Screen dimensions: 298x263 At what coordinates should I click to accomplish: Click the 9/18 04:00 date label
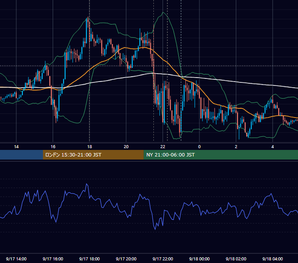pyautogui.click(x=273, y=259)
